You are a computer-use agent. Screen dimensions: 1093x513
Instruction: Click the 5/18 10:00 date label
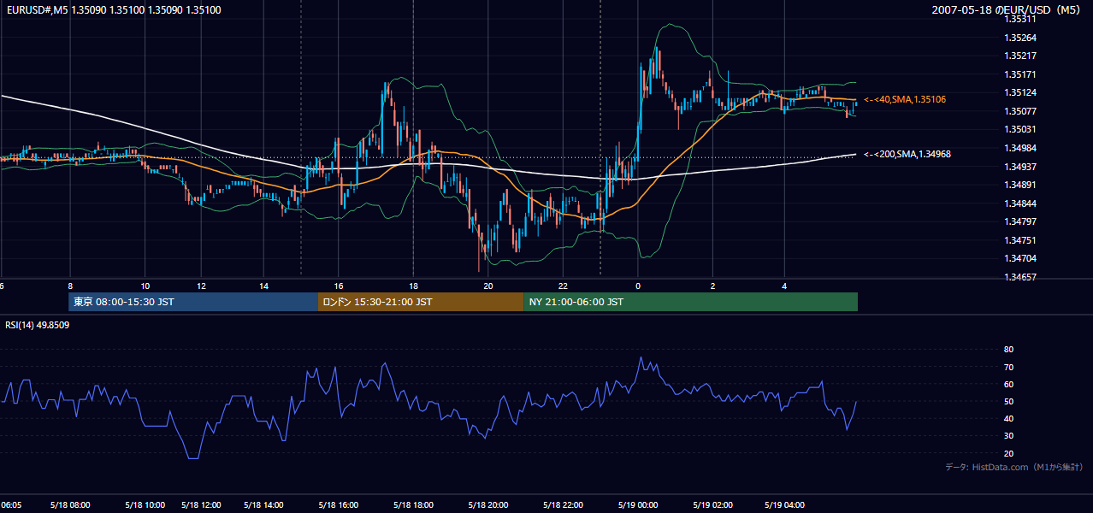144,504
